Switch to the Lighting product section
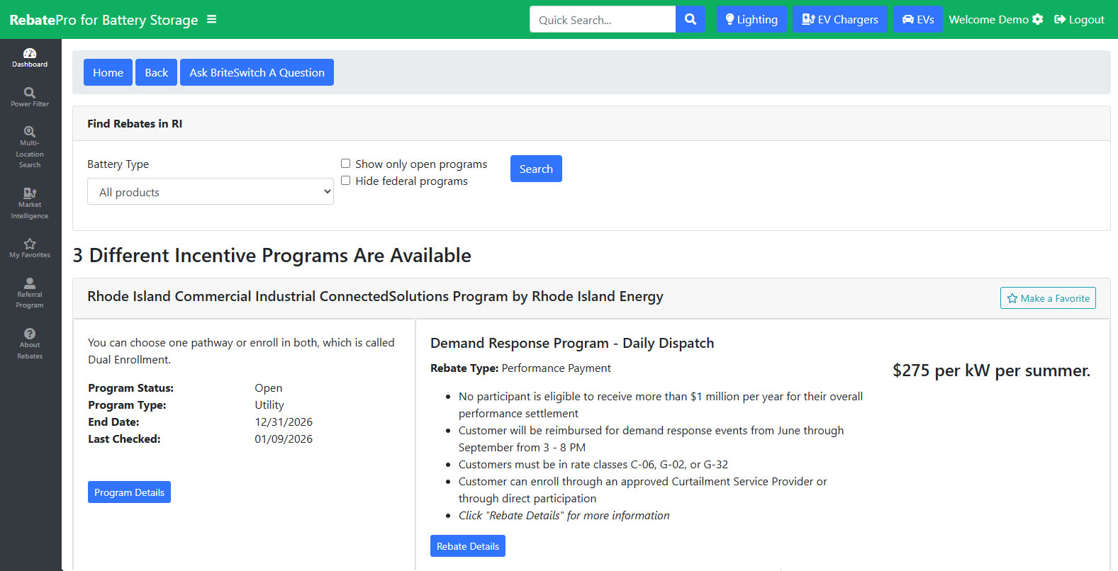 pos(751,19)
